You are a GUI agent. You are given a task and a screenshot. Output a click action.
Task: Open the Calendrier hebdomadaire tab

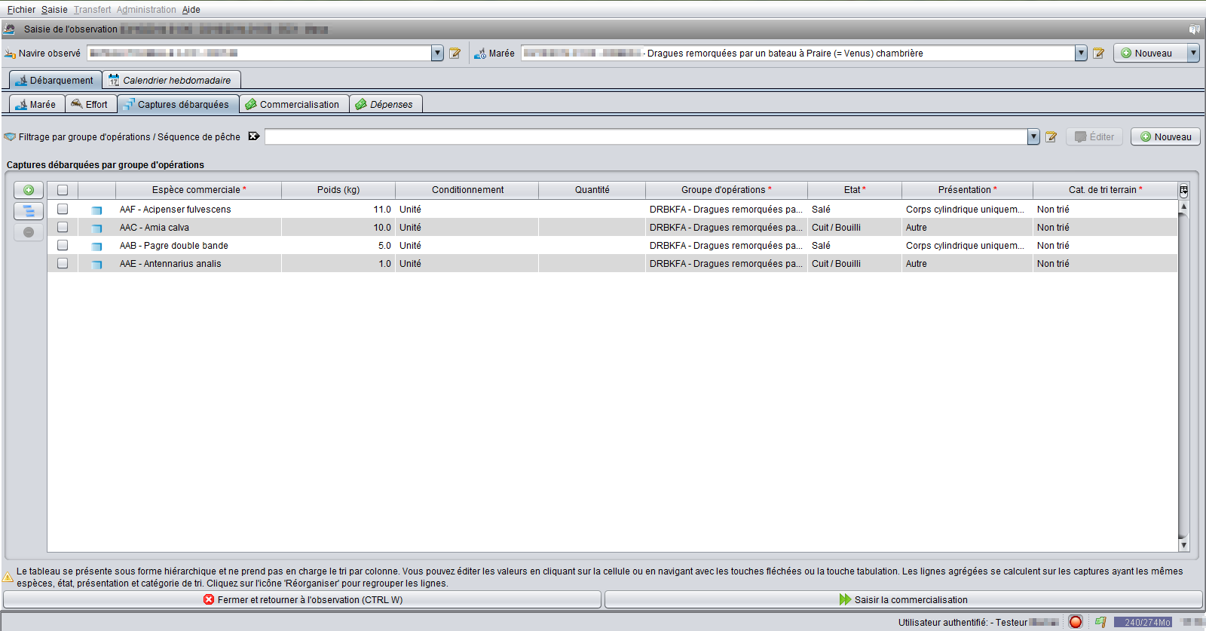click(172, 81)
